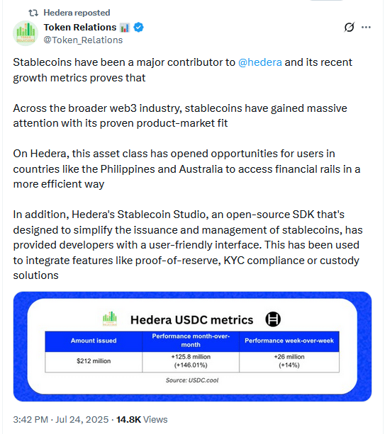Open the @Token_Relations handle
385x434 pixels.
click(83, 40)
